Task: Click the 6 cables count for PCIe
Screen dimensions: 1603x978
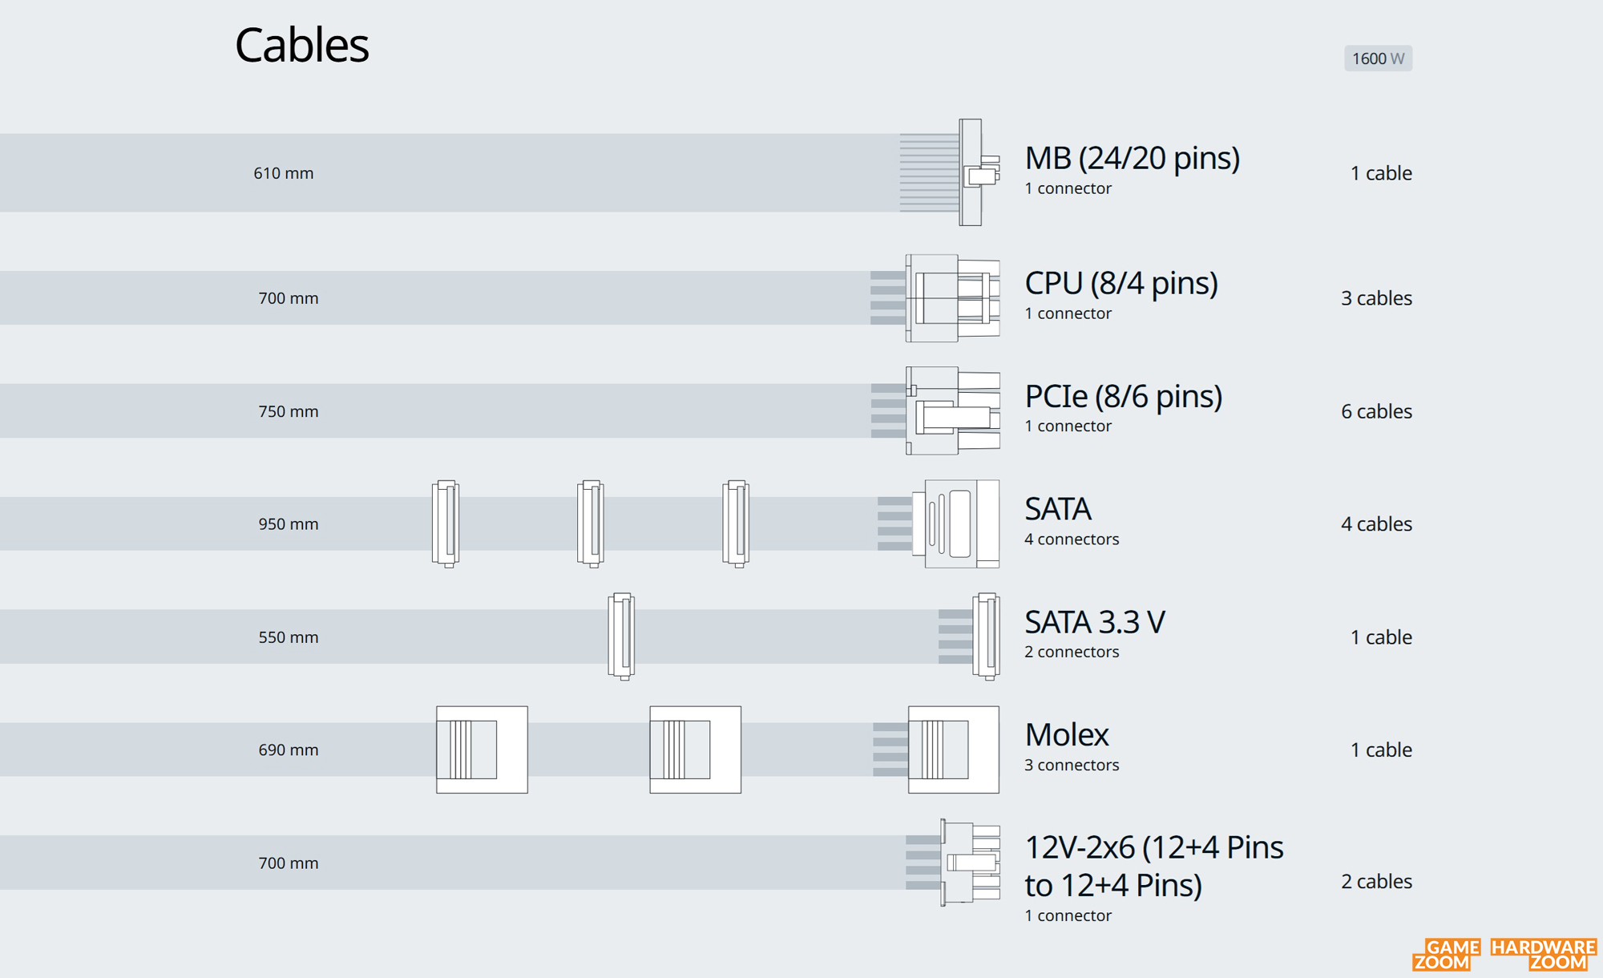Action: pyautogui.click(x=1376, y=411)
